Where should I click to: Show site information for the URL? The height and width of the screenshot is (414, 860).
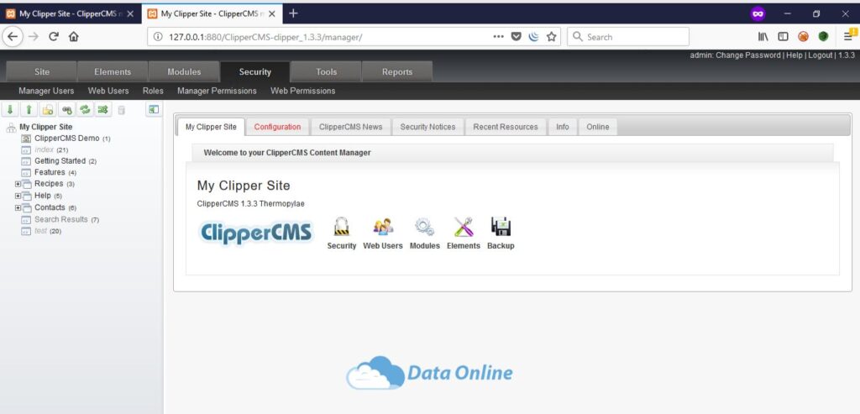tap(158, 37)
